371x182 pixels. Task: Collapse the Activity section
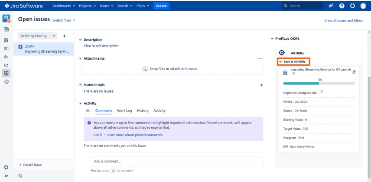point(81,103)
